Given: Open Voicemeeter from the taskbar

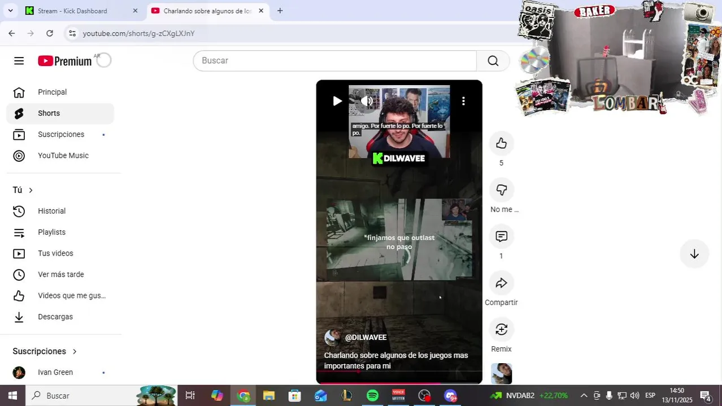Looking at the screenshot, I should tap(398, 396).
